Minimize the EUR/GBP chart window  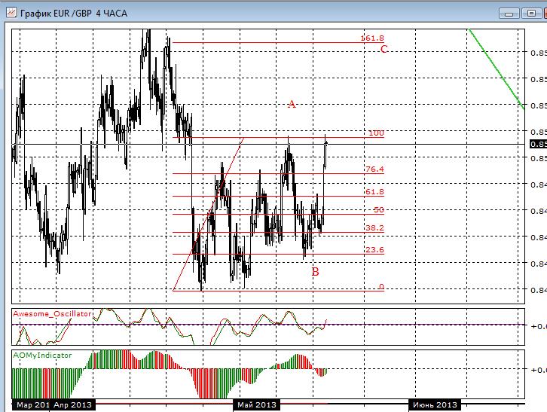pyautogui.click(x=509, y=14)
